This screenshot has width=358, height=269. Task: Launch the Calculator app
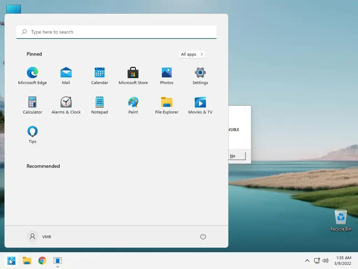pyautogui.click(x=33, y=105)
